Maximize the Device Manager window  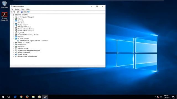coord(97,6)
